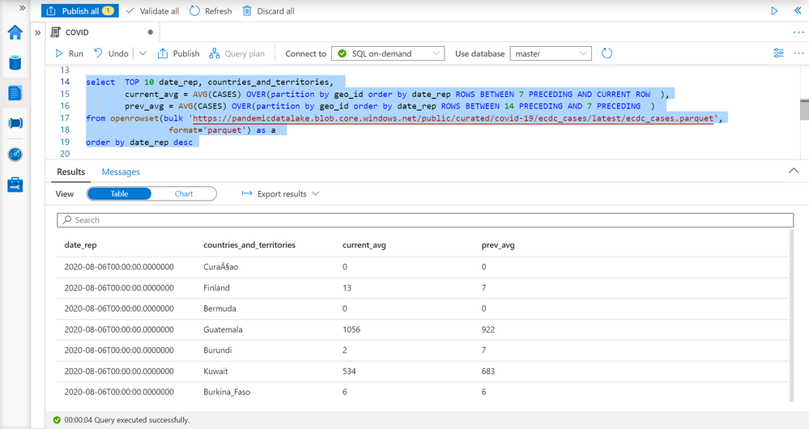This screenshot has width=809, height=429.
Task: Click Refresh in top toolbar
Action: [x=211, y=11]
